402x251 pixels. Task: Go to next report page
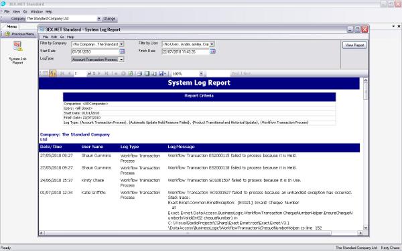click(99, 74)
